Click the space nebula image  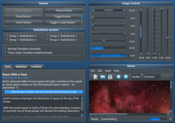point(130,97)
